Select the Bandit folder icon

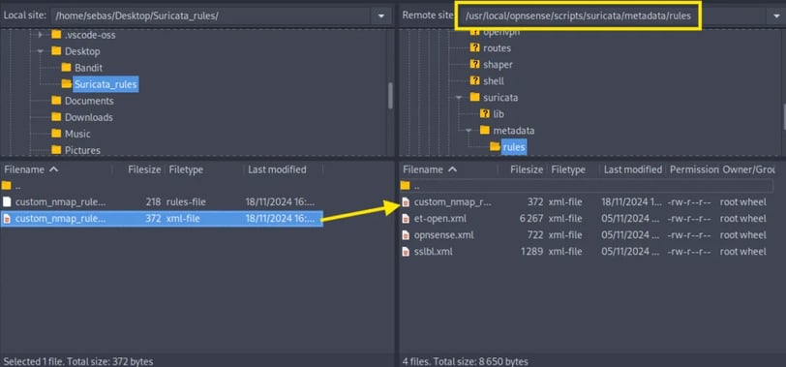pyautogui.click(x=66, y=67)
